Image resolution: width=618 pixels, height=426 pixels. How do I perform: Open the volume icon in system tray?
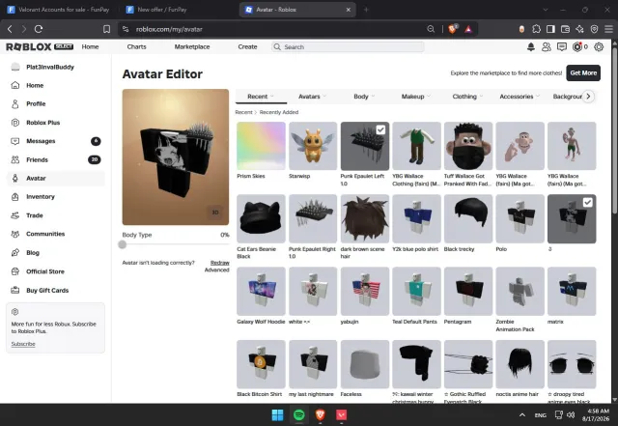pyautogui.click(x=571, y=415)
